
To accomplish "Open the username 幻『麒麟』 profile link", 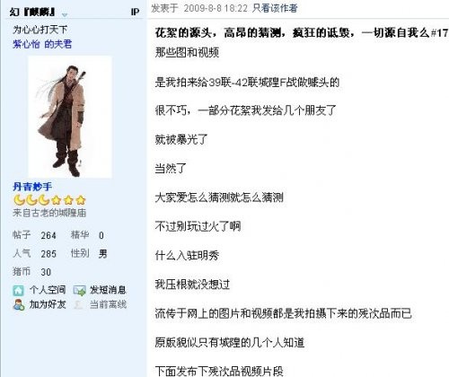I will [32, 12].
